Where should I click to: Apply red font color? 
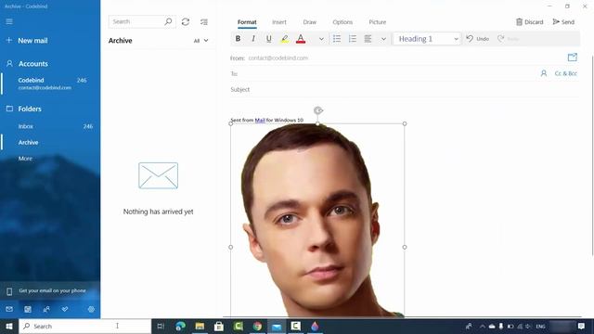pyautogui.click(x=301, y=39)
